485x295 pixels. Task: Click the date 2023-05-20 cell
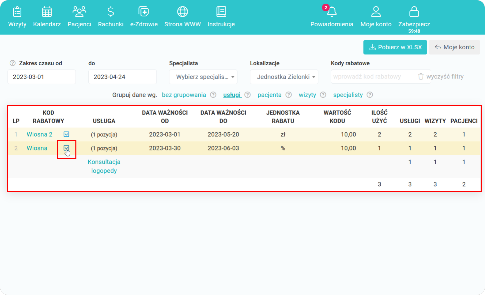coord(223,135)
